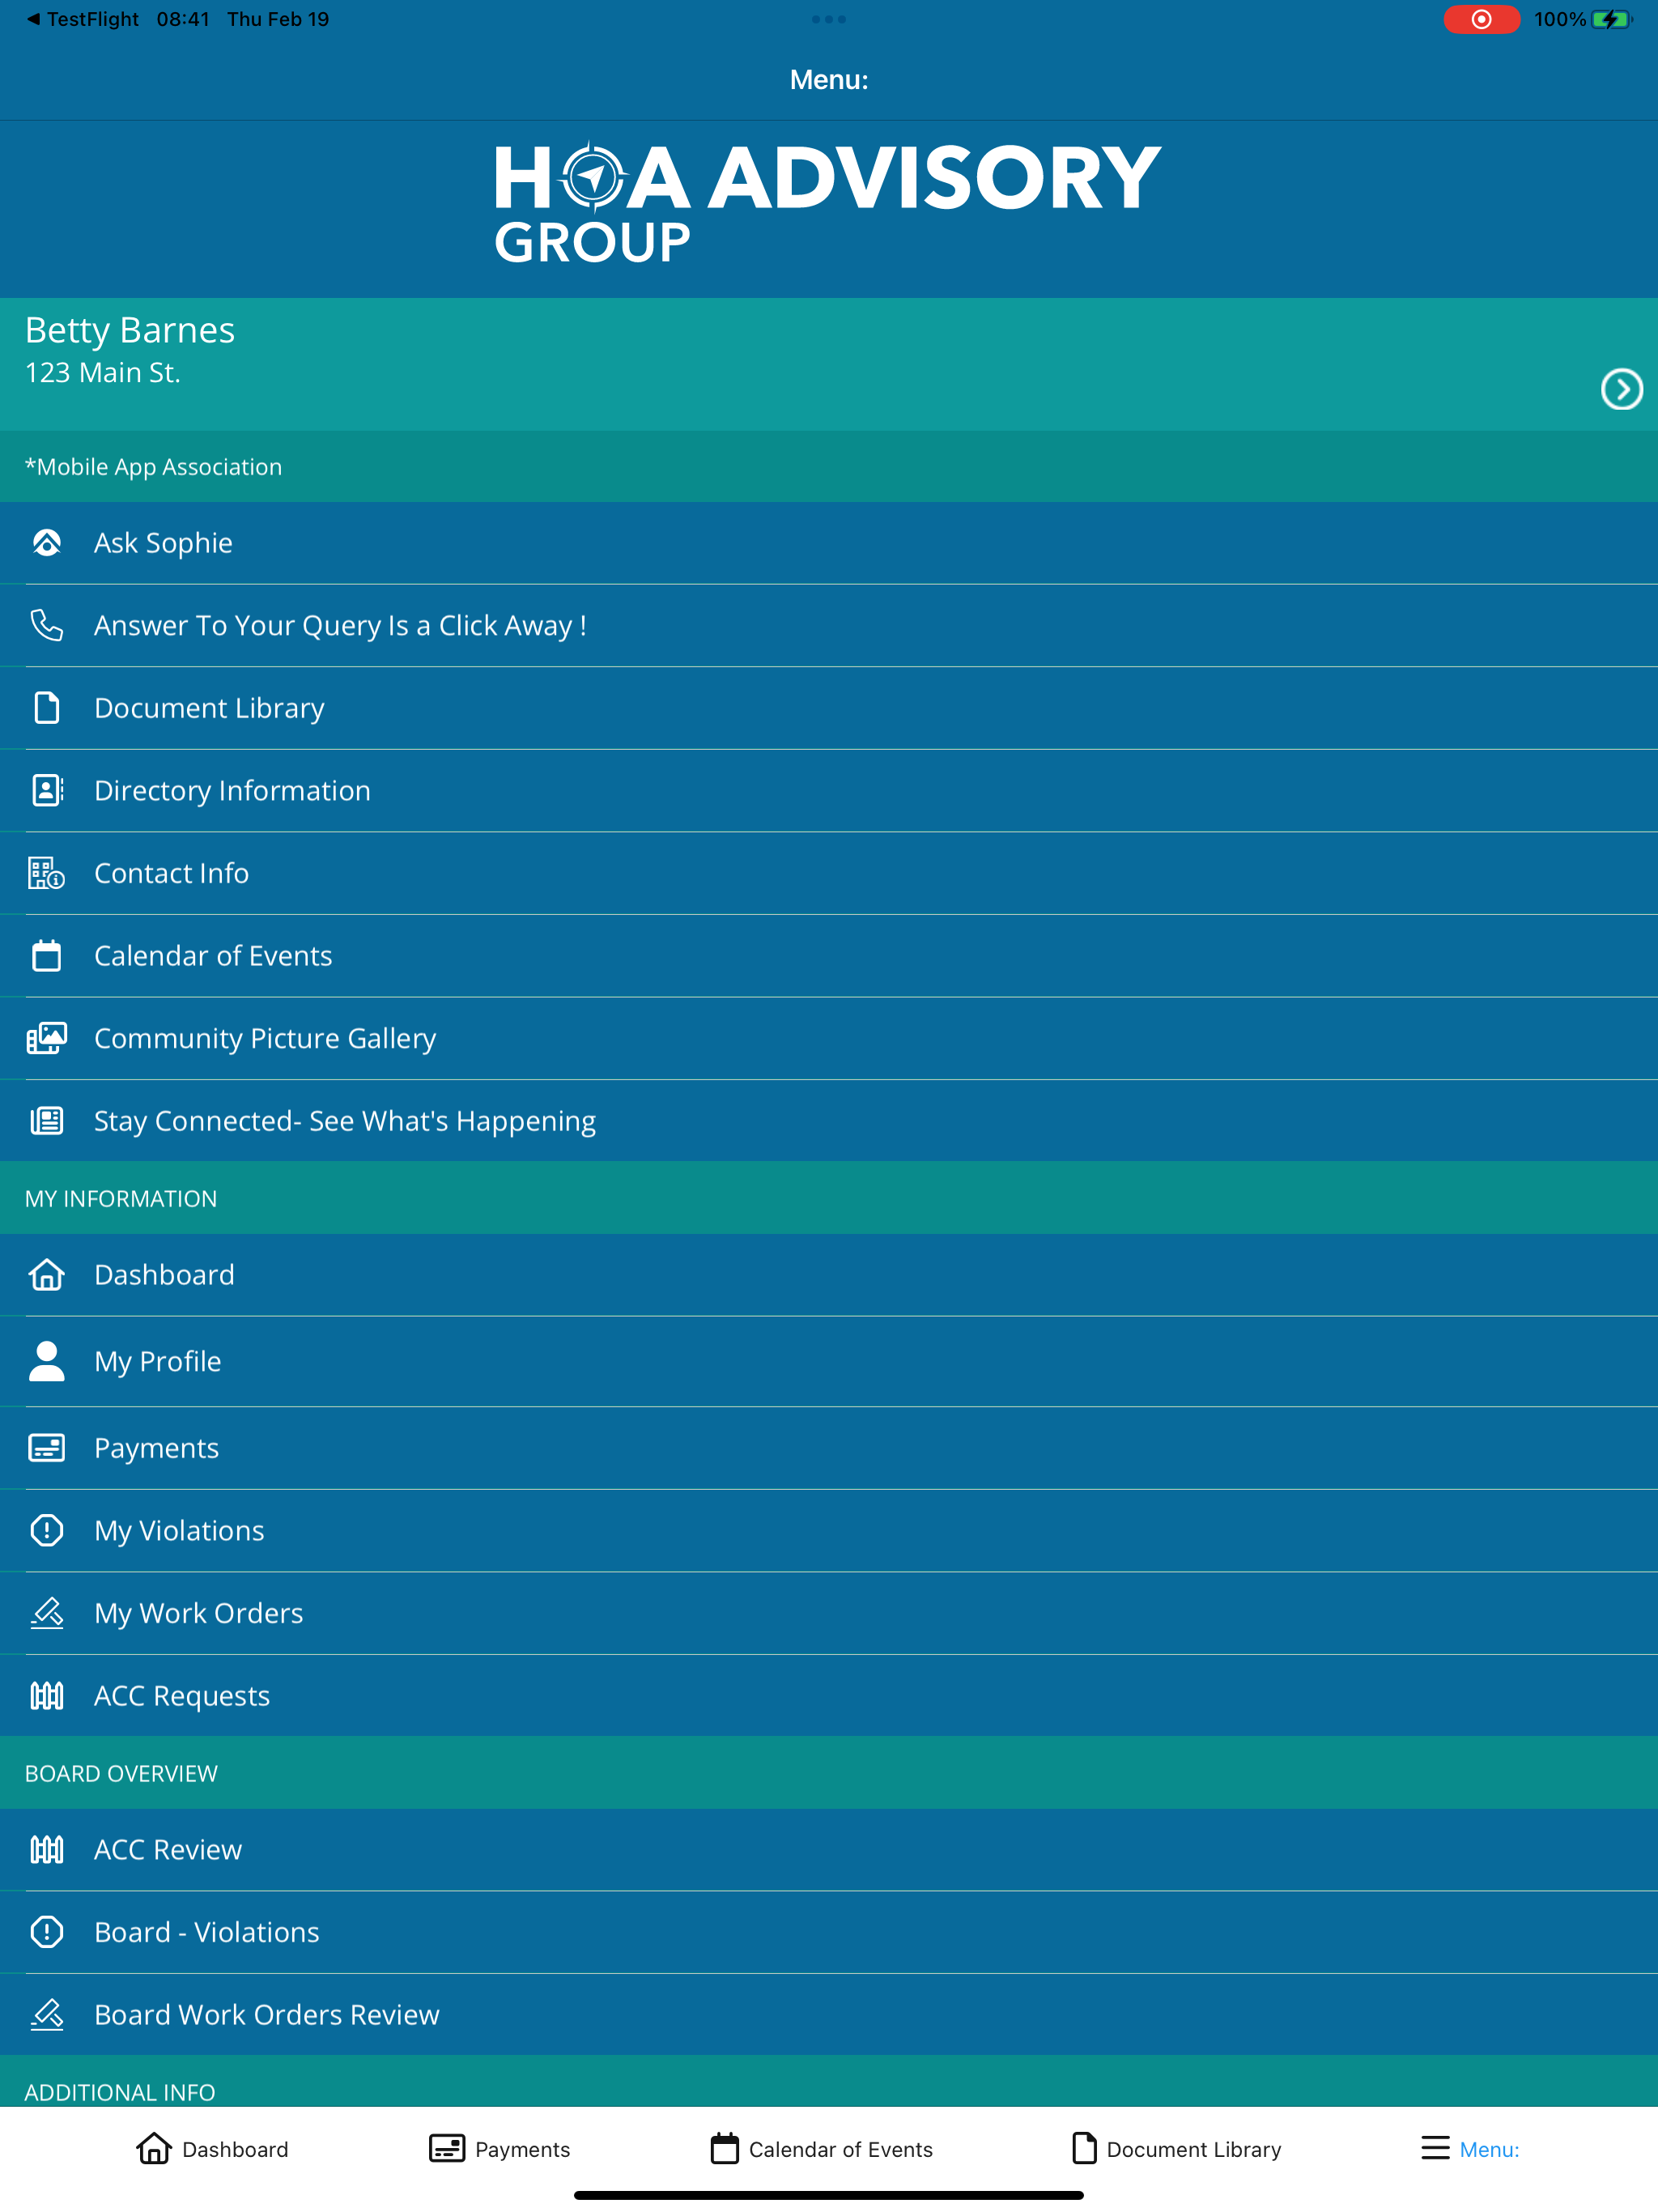Tap the Directory Information contact card icon
The width and height of the screenshot is (1658, 2212).
click(x=47, y=790)
